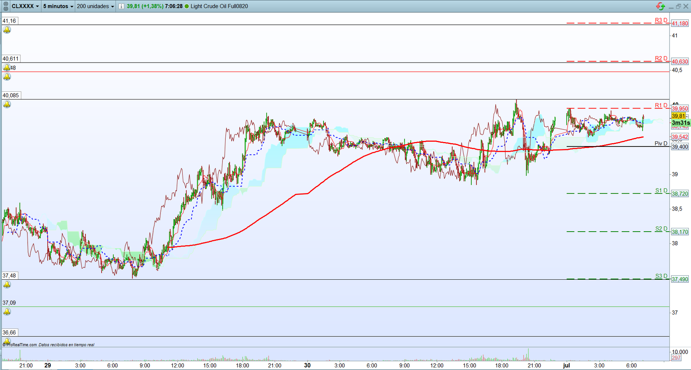Select the alert bell under the 37,09 line
Viewport: 691px width, 370px height.
click(x=7, y=312)
